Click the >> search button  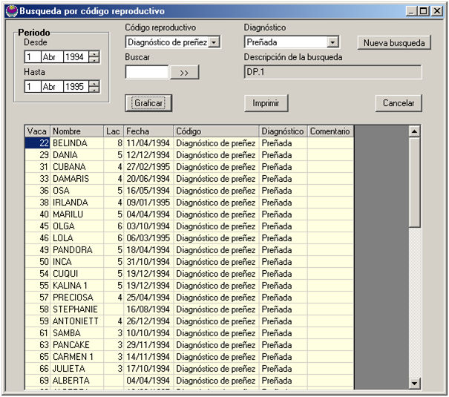click(x=184, y=73)
